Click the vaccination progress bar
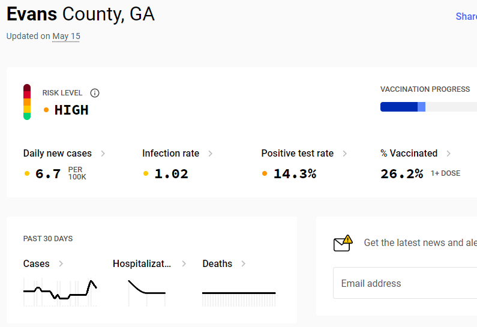The image size is (477, 327). coord(428,107)
